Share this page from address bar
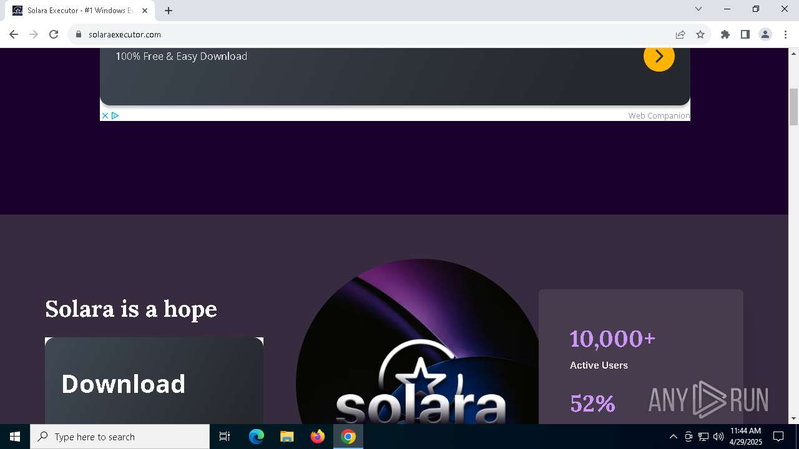Screen dimensions: 799x449 [x=680, y=34]
